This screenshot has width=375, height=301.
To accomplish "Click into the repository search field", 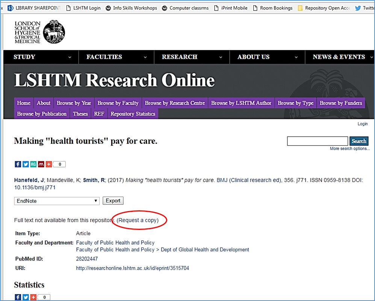I will 317,141.
